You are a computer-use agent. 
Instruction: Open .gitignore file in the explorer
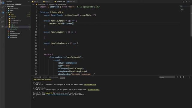click(x=13, y=31)
